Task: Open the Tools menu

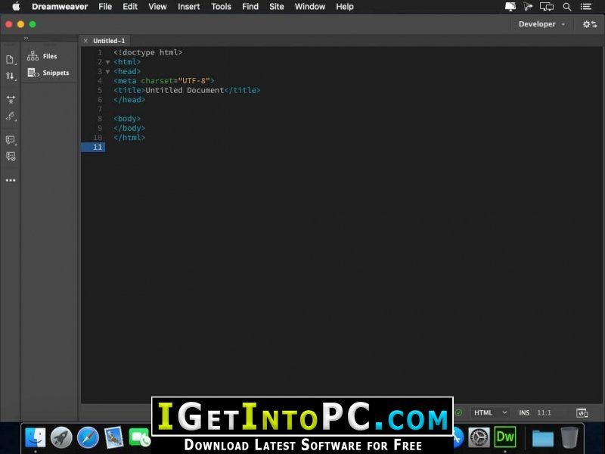Action: pyautogui.click(x=221, y=7)
